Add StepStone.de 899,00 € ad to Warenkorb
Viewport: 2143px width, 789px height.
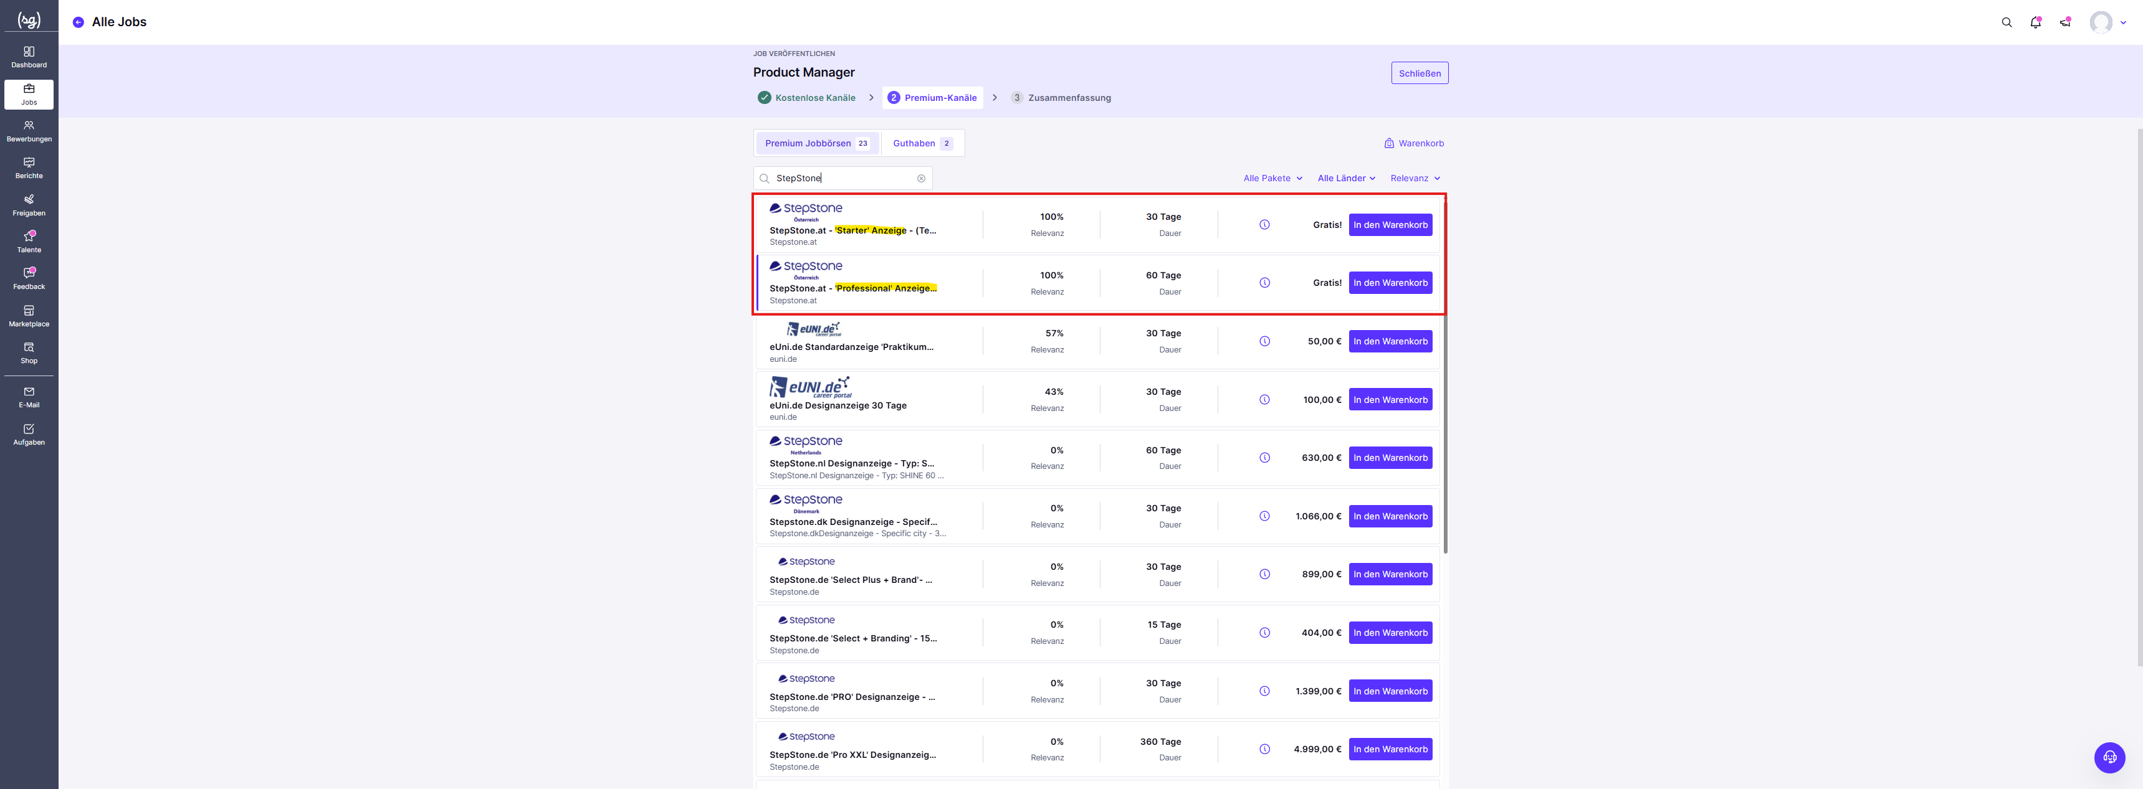[1390, 575]
